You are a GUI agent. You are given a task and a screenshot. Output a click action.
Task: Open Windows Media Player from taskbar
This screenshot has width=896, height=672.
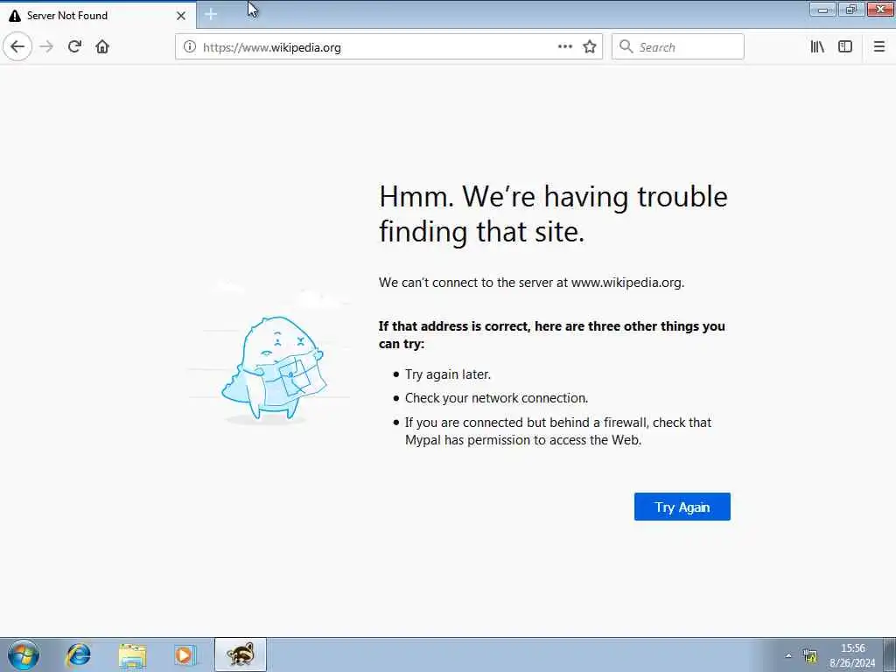click(x=185, y=654)
